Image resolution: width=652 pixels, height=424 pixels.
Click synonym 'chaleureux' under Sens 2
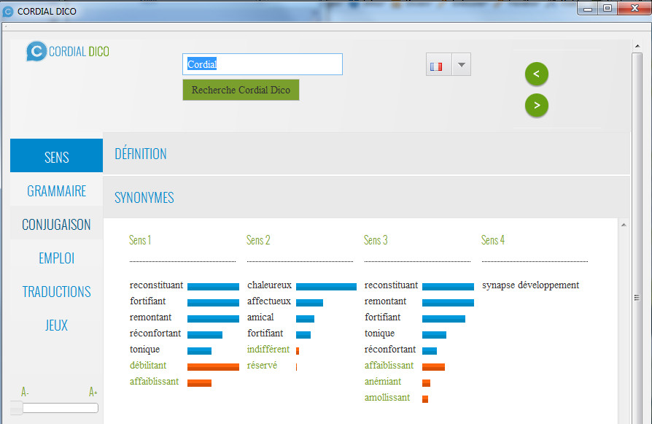pyautogui.click(x=269, y=285)
